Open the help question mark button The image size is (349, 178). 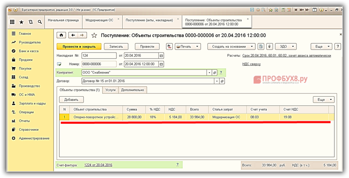tap(338, 47)
